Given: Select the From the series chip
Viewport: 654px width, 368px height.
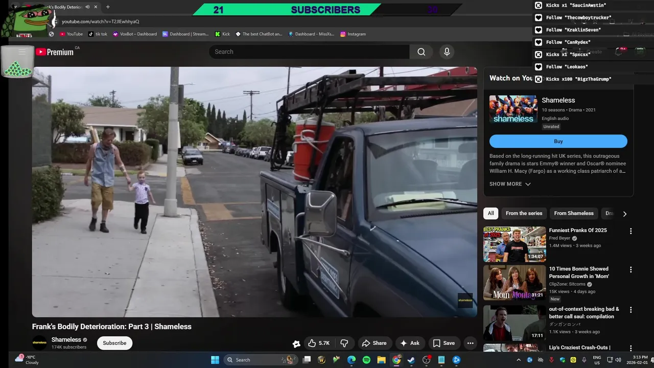Looking at the screenshot, I should click(x=524, y=213).
